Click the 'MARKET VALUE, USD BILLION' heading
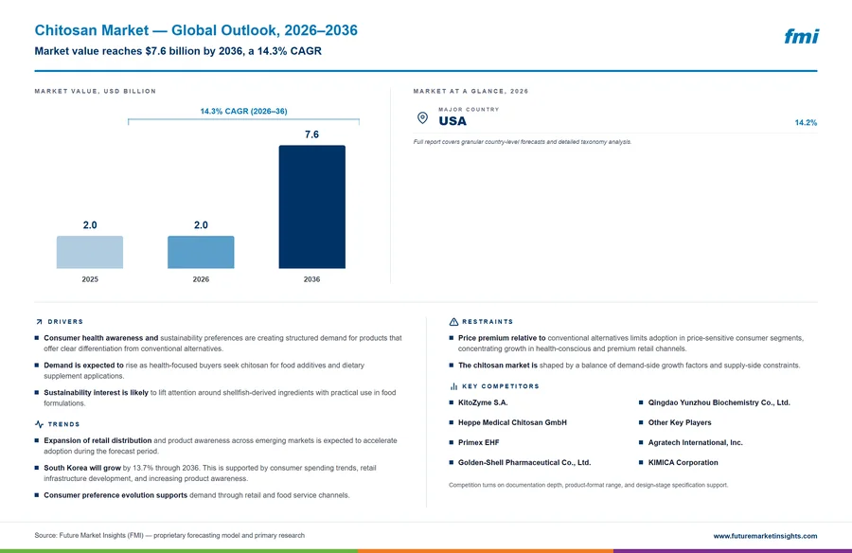This screenshot has width=852, height=553. tap(95, 91)
